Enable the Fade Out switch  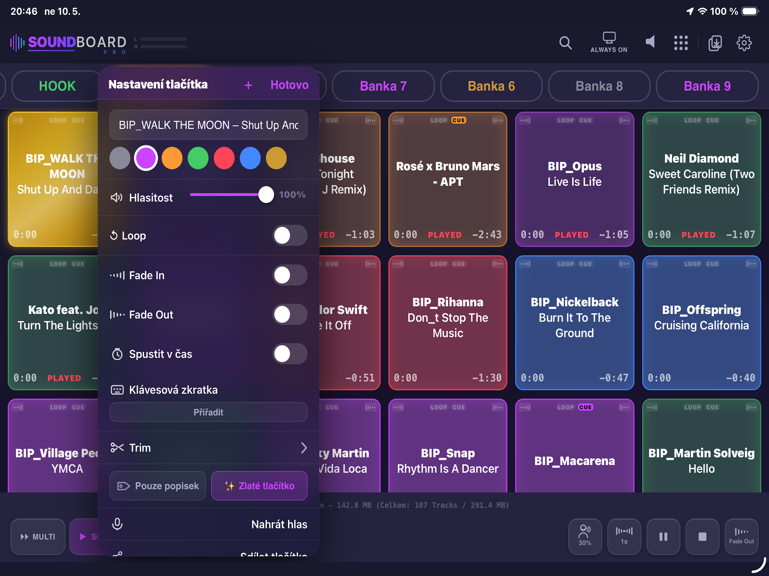click(x=290, y=314)
